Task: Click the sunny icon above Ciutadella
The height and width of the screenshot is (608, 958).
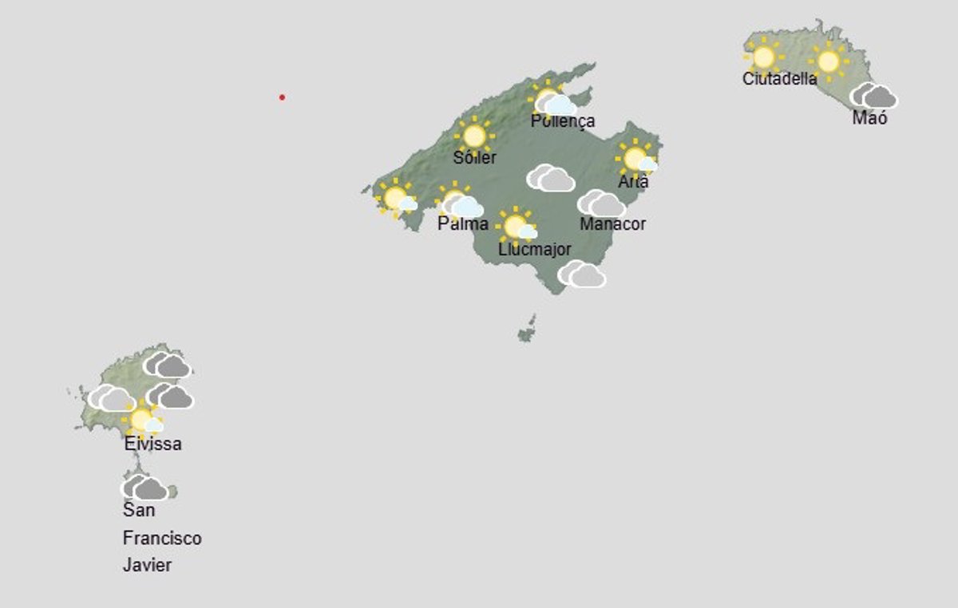Action: pyautogui.click(x=763, y=57)
